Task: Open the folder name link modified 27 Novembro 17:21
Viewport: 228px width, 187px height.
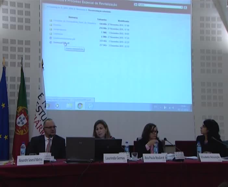Action: (58, 34)
